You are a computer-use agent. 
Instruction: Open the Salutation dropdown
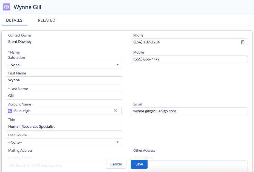[x=64, y=65]
